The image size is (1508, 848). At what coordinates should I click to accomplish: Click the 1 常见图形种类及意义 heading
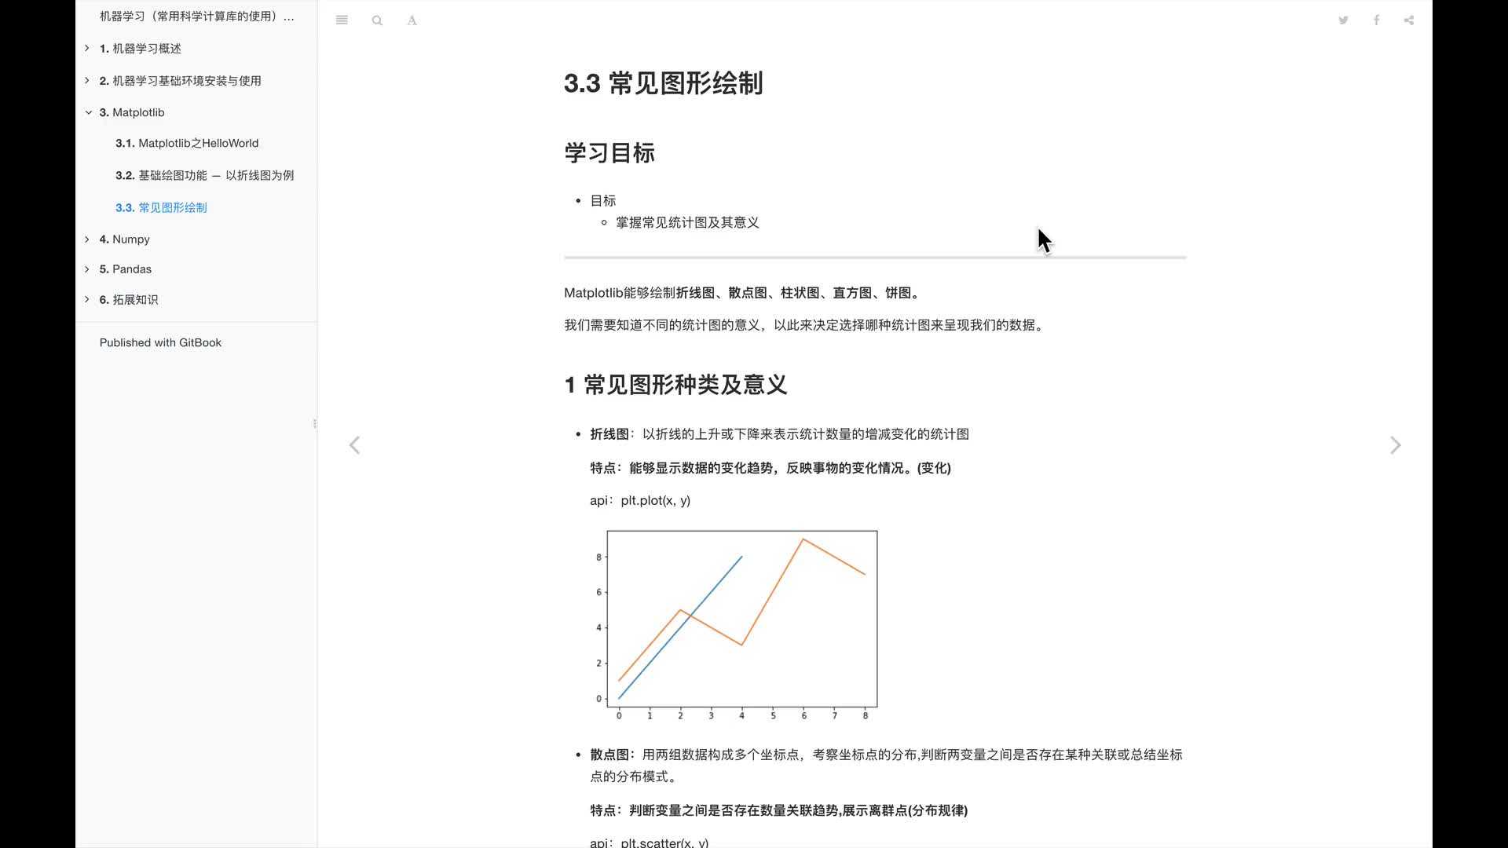(675, 385)
